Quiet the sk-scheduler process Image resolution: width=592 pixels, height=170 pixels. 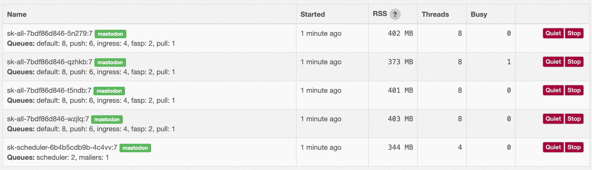553,147
